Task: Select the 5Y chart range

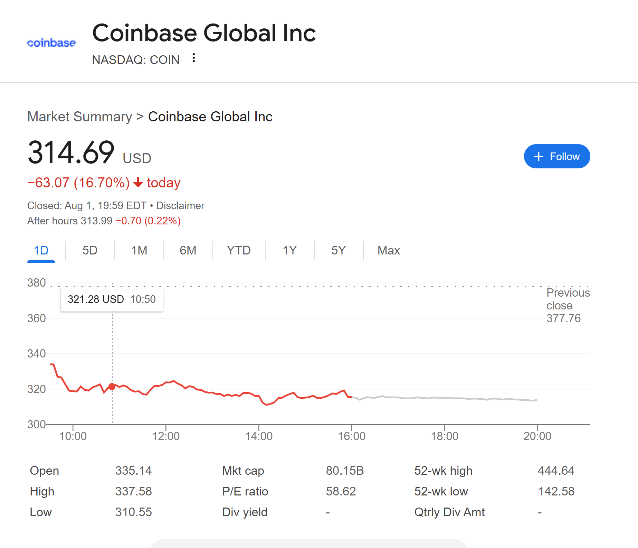Action: (x=337, y=250)
